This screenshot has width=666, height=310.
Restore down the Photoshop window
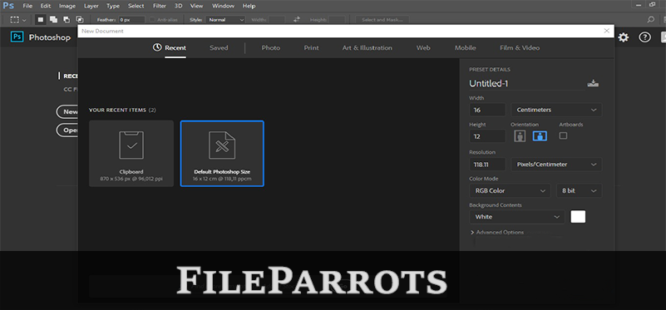tap(652, 4)
